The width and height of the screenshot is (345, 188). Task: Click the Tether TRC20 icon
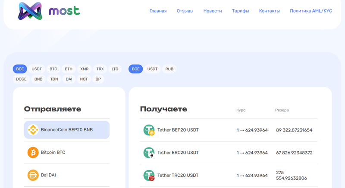click(x=149, y=175)
